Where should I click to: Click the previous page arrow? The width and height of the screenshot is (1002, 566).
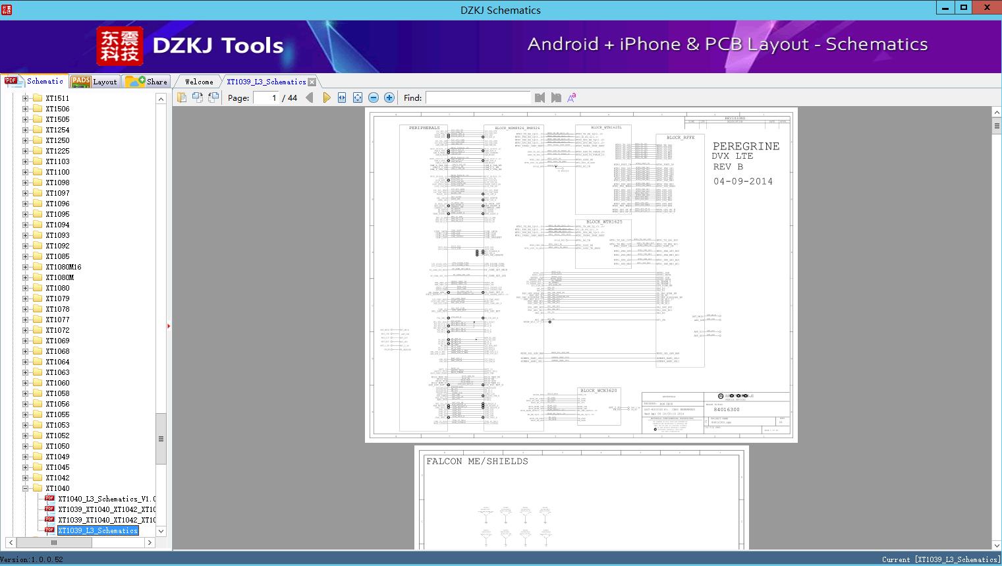click(309, 98)
